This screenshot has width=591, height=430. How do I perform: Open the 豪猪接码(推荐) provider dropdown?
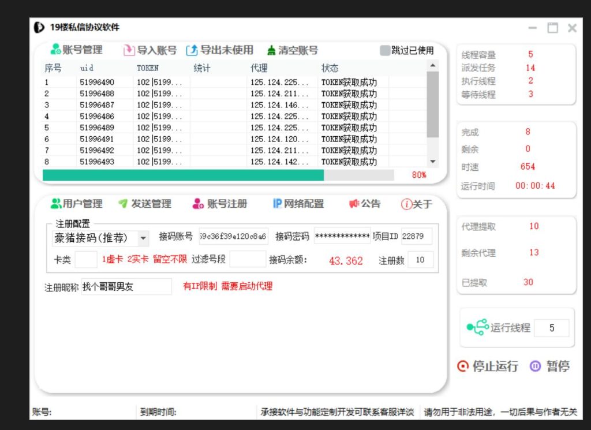click(97, 237)
